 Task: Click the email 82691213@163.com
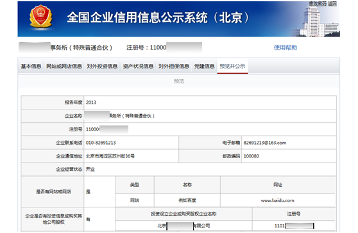pos(265,143)
